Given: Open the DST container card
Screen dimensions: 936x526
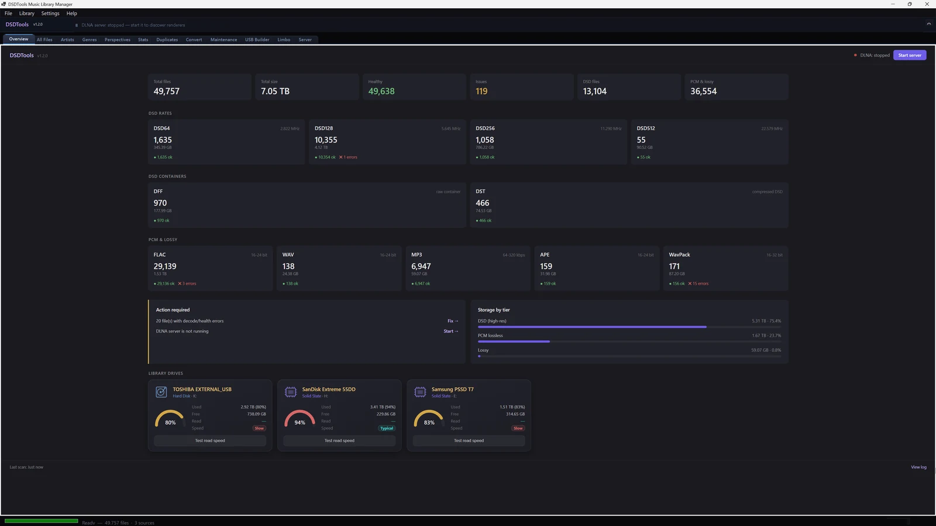Looking at the screenshot, I should click(629, 205).
